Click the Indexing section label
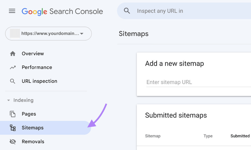Image resolution: width=251 pixels, height=150 pixels. coord(23,100)
